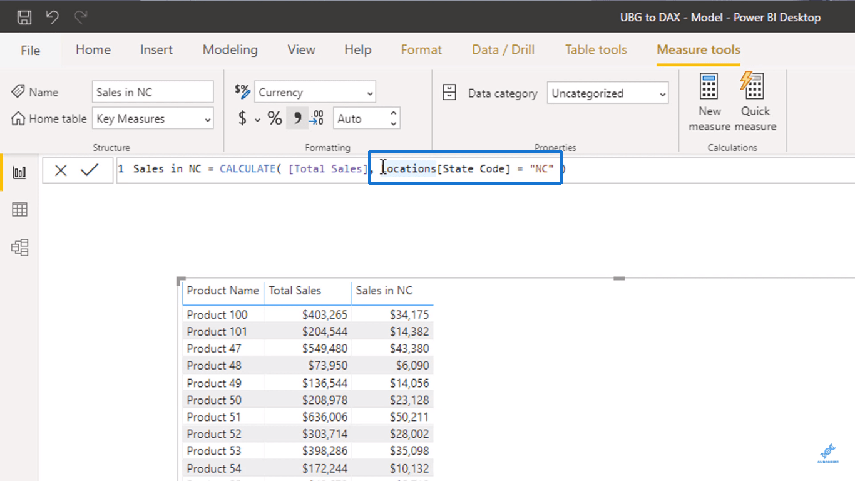Image resolution: width=855 pixels, height=481 pixels.
Task: Sort by Sales in NC column header
Action: coord(384,291)
